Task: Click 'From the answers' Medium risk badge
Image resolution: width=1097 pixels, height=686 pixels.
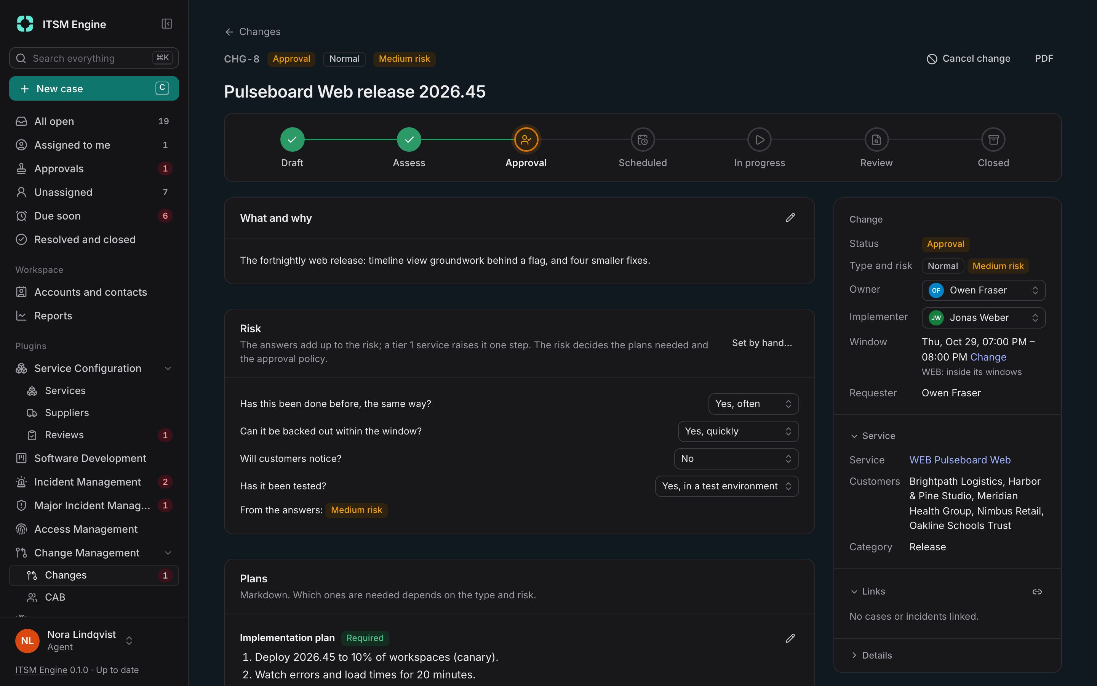Action: [x=356, y=510]
